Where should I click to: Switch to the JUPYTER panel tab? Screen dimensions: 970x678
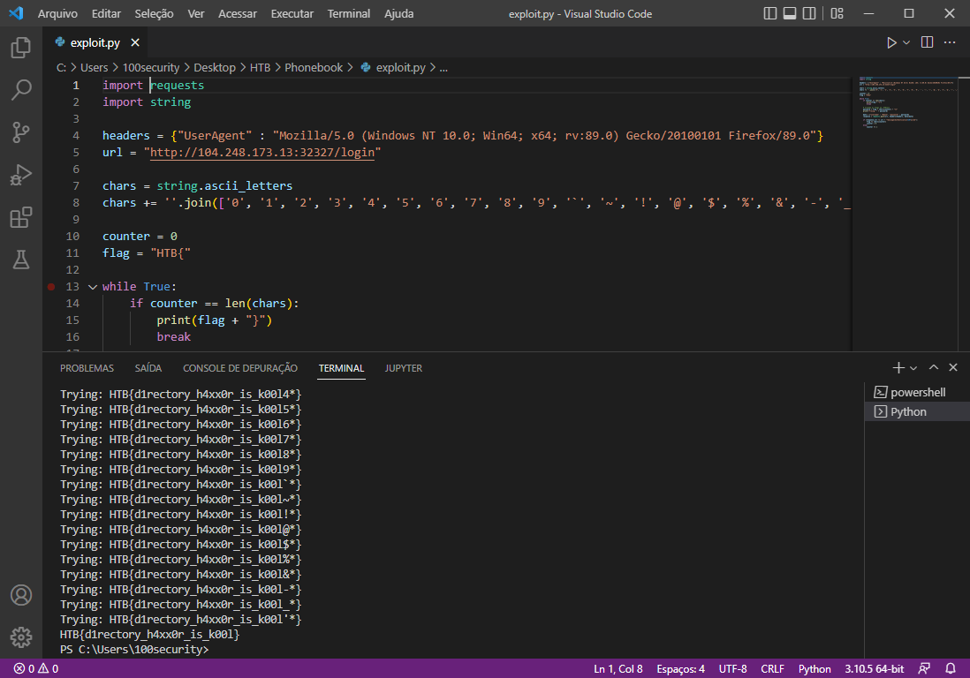point(404,368)
